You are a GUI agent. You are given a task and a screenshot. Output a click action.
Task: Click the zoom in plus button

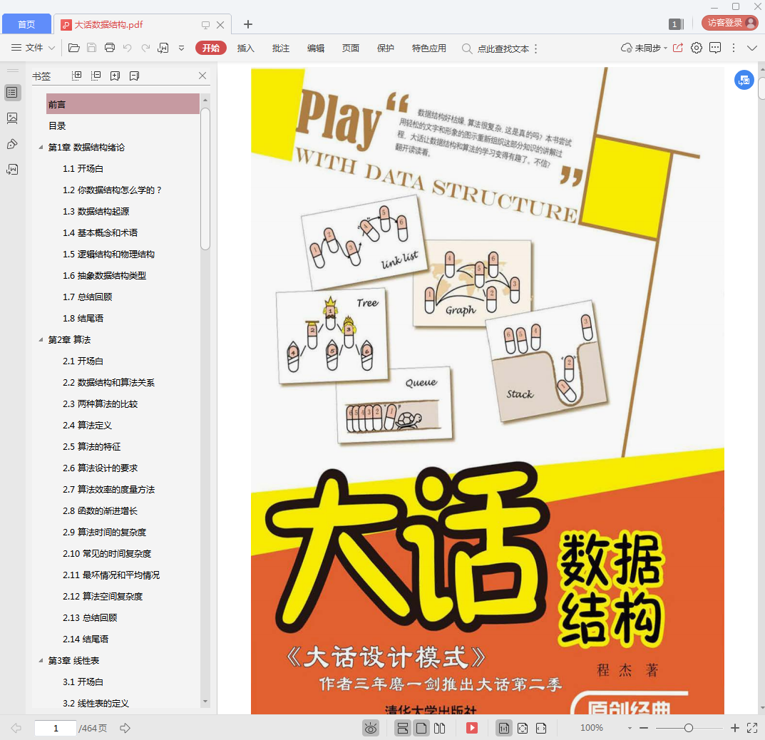pos(735,728)
